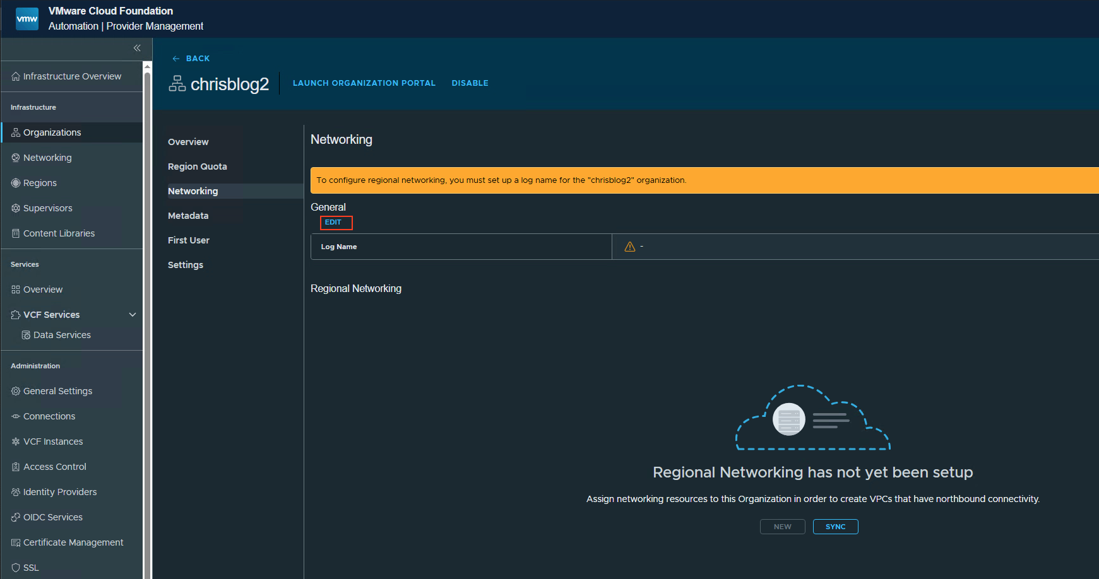
Task: Click the VCF Services puzzle icon
Action: coord(16,315)
